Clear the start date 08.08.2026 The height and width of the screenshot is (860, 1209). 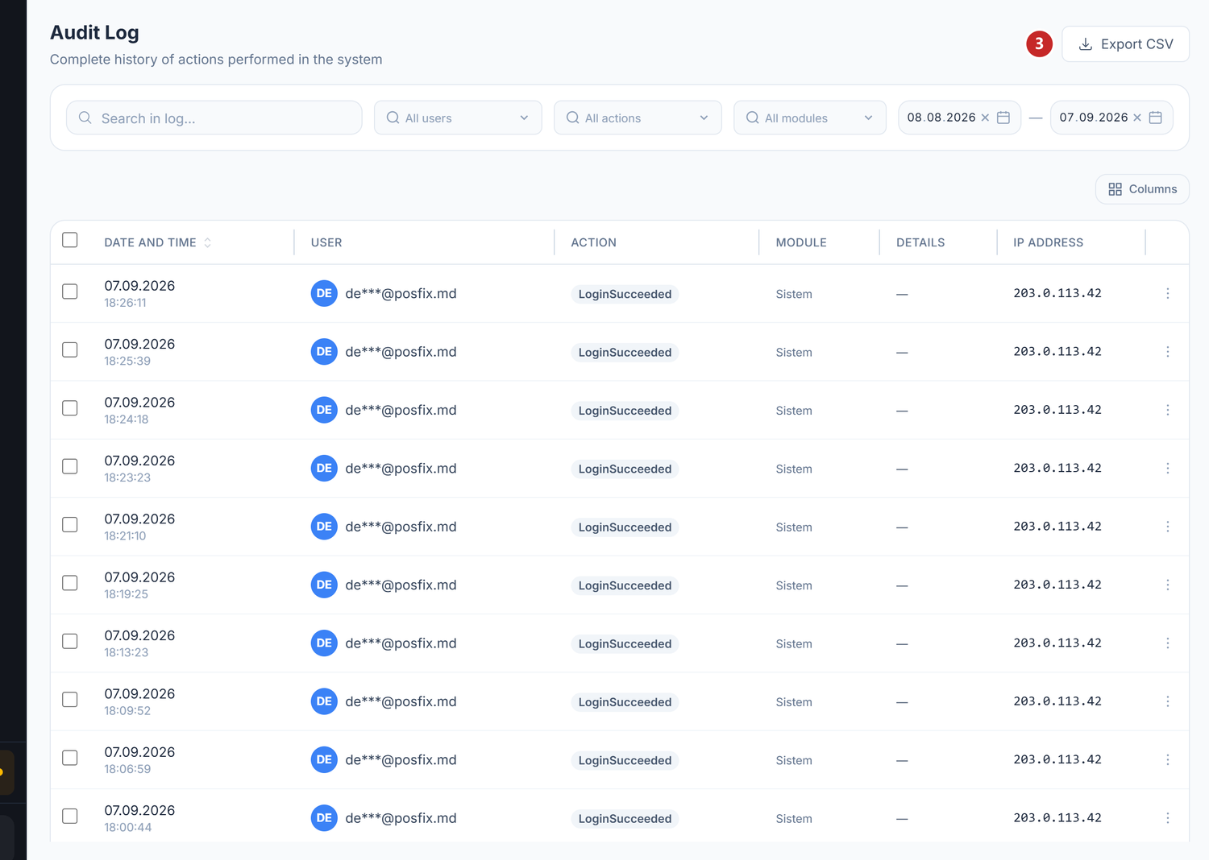985,118
